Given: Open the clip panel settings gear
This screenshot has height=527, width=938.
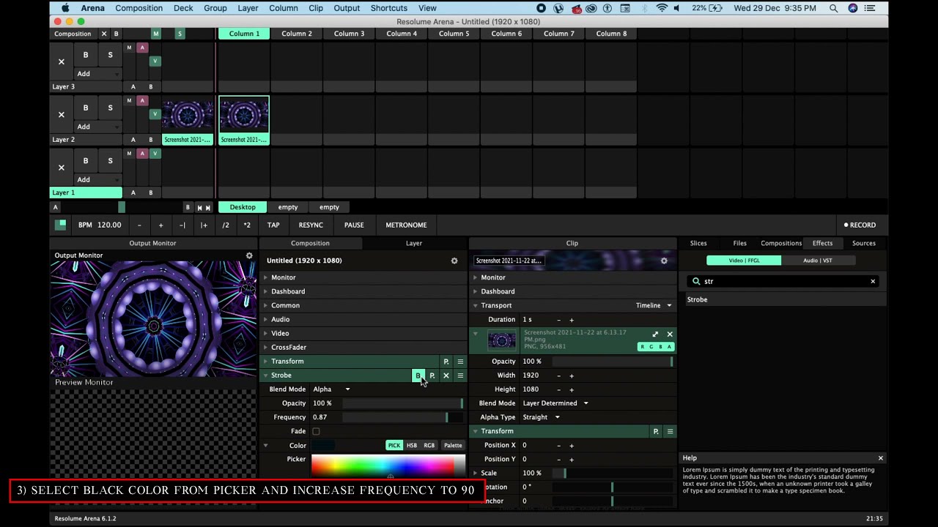Looking at the screenshot, I should tap(664, 261).
